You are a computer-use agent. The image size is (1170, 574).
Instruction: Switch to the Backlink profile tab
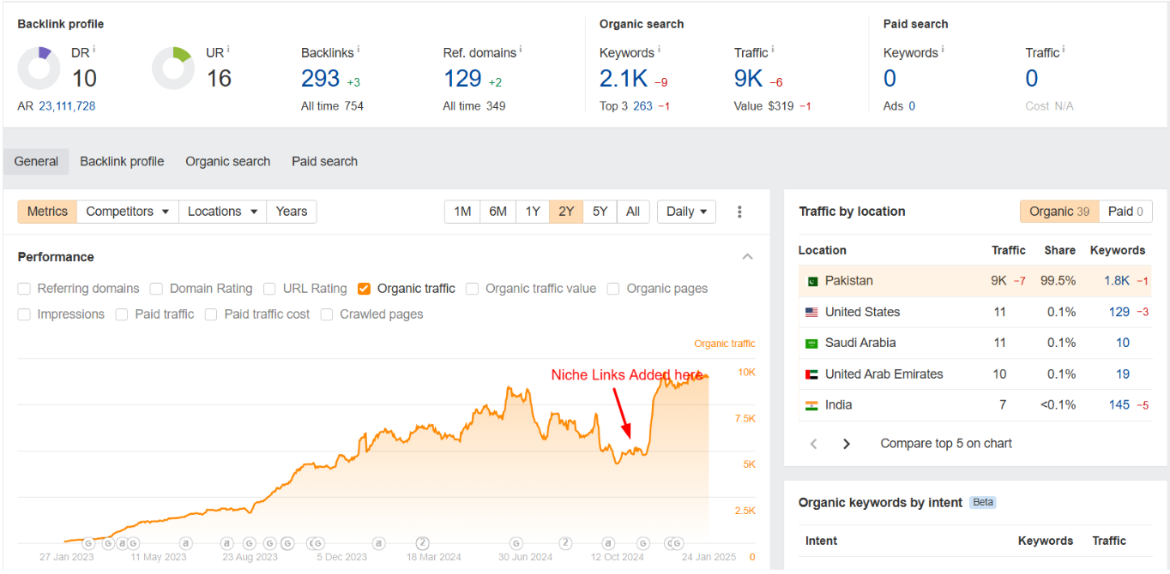(x=122, y=161)
